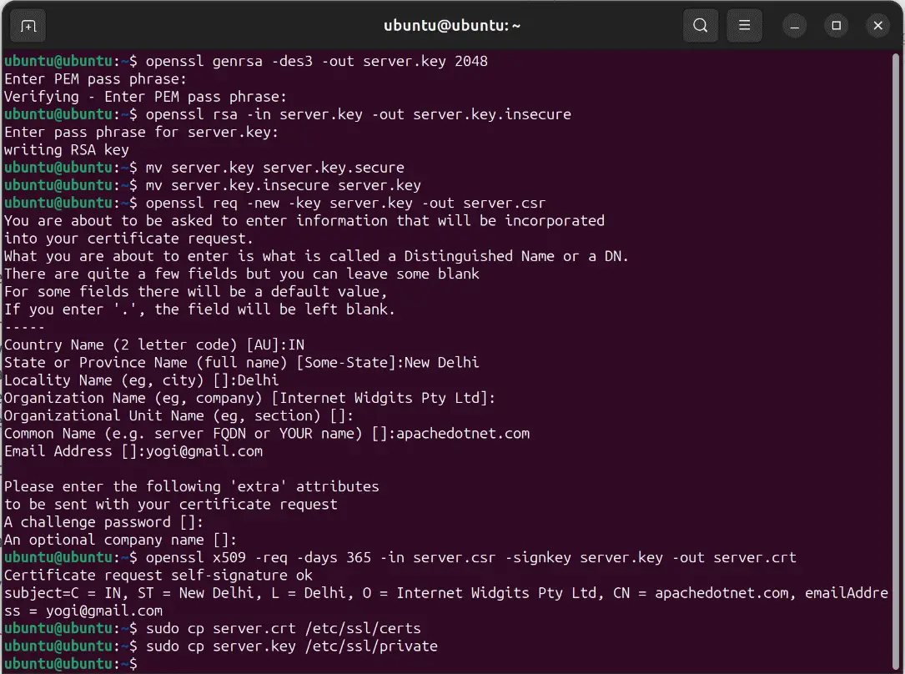Click the "Organization Name (eg, company)" line
This screenshot has height=674, width=905.
click(249, 398)
